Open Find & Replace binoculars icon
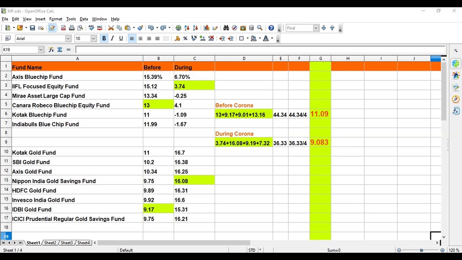This screenshot has width=462, height=260. (226, 28)
